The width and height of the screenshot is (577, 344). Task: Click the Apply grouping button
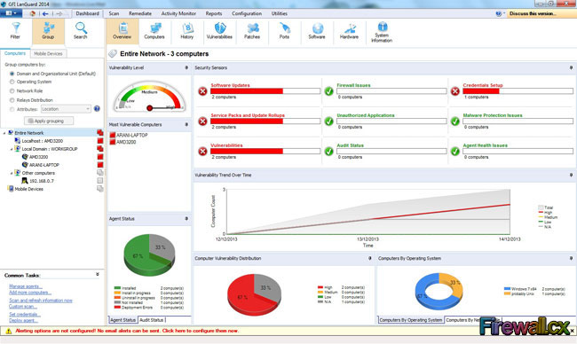49,121
